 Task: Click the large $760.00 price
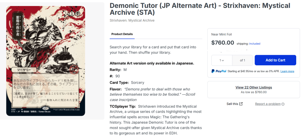(x=222, y=43)
